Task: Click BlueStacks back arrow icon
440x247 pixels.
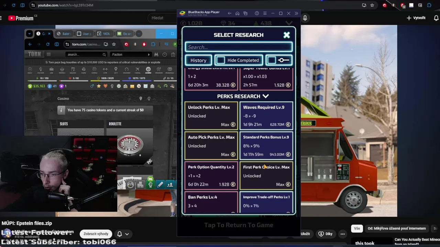Action: click(229, 13)
